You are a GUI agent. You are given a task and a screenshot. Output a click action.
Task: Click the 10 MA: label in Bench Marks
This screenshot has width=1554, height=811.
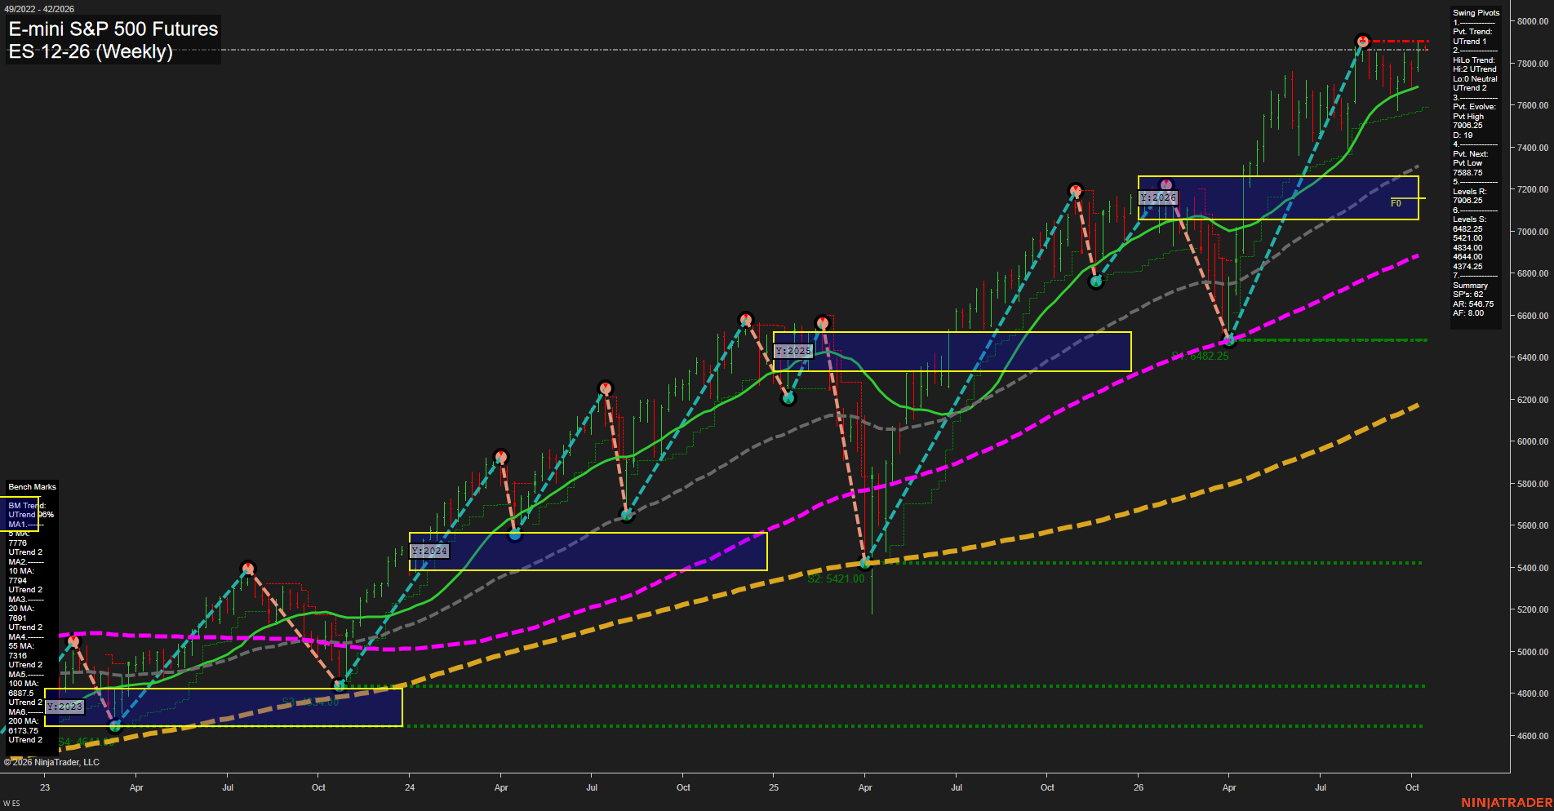tap(21, 571)
